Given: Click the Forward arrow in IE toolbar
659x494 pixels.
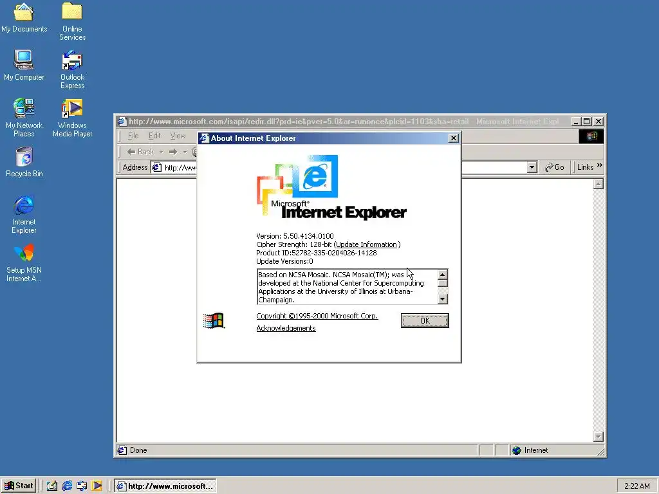Looking at the screenshot, I should click(172, 152).
